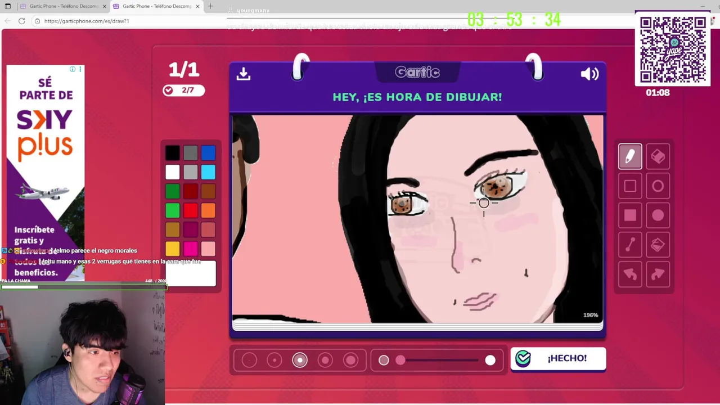Select the pencil drawing tool
The image size is (720, 405).
click(630, 156)
